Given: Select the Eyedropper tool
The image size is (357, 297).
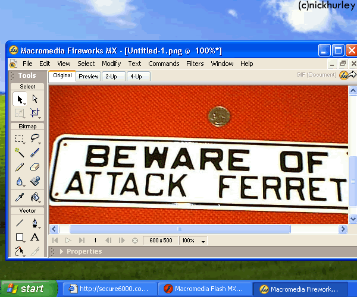Looking at the screenshot, I should (x=20, y=197).
